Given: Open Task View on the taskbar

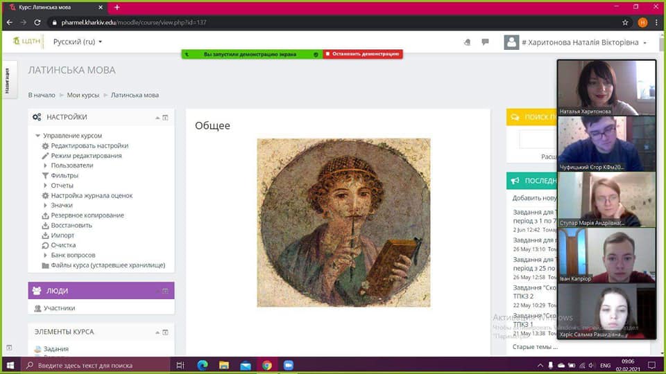Looking at the screenshot, I should click(x=180, y=365).
